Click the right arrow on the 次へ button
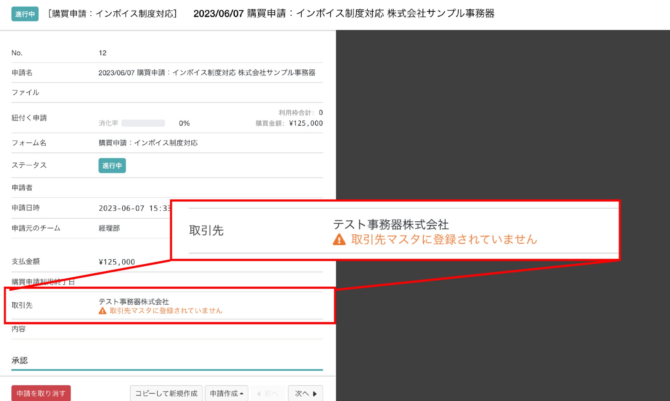The image size is (670, 401). coord(315,394)
